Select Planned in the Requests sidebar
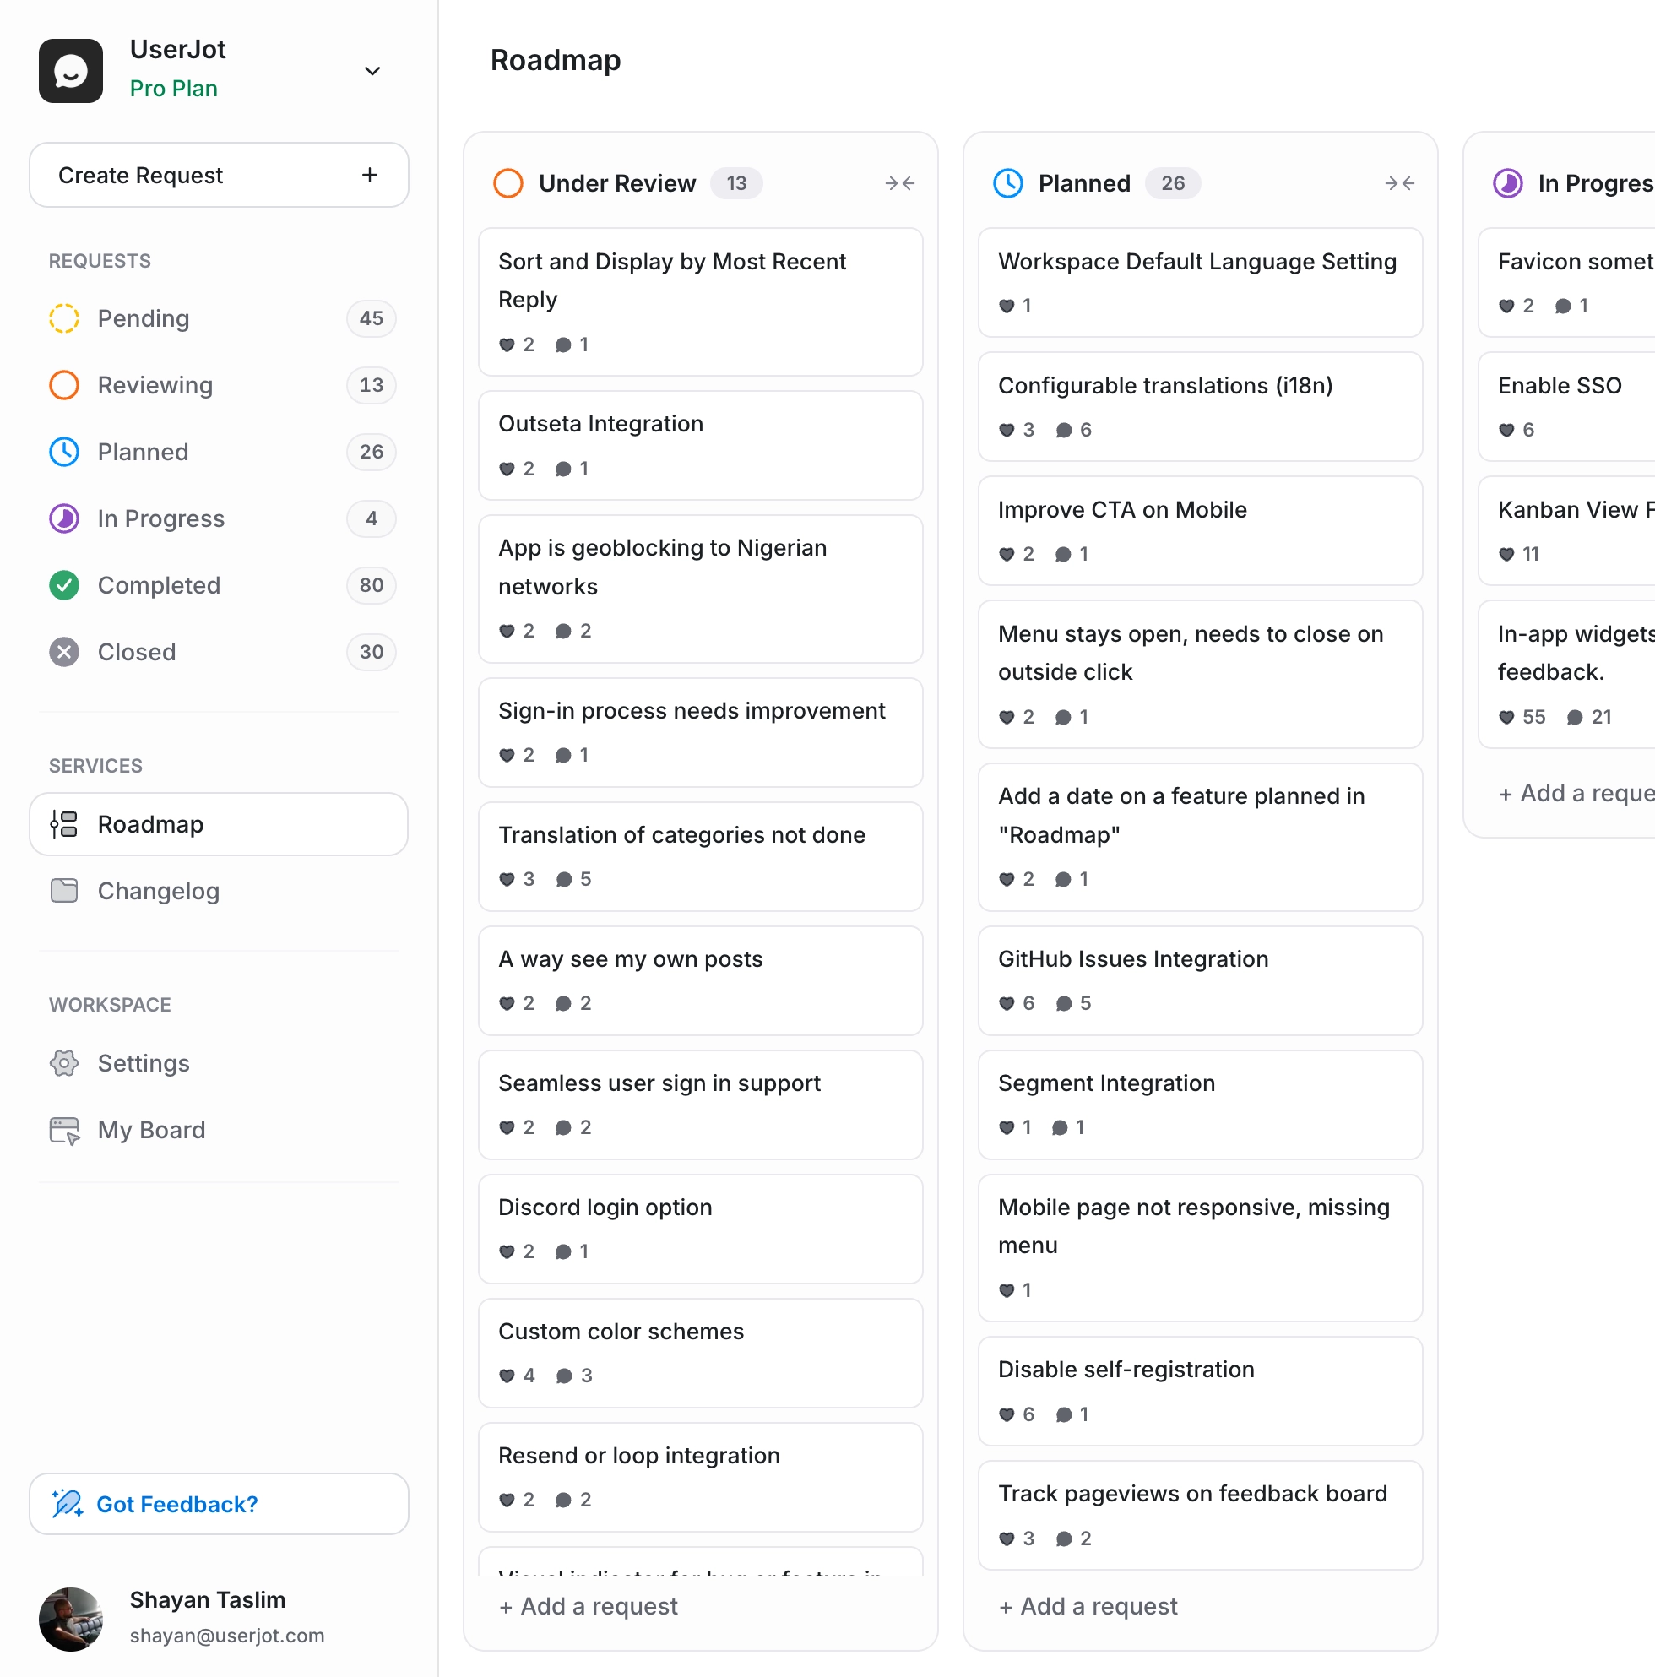The height and width of the screenshot is (1677, 1655). (143, 452)
